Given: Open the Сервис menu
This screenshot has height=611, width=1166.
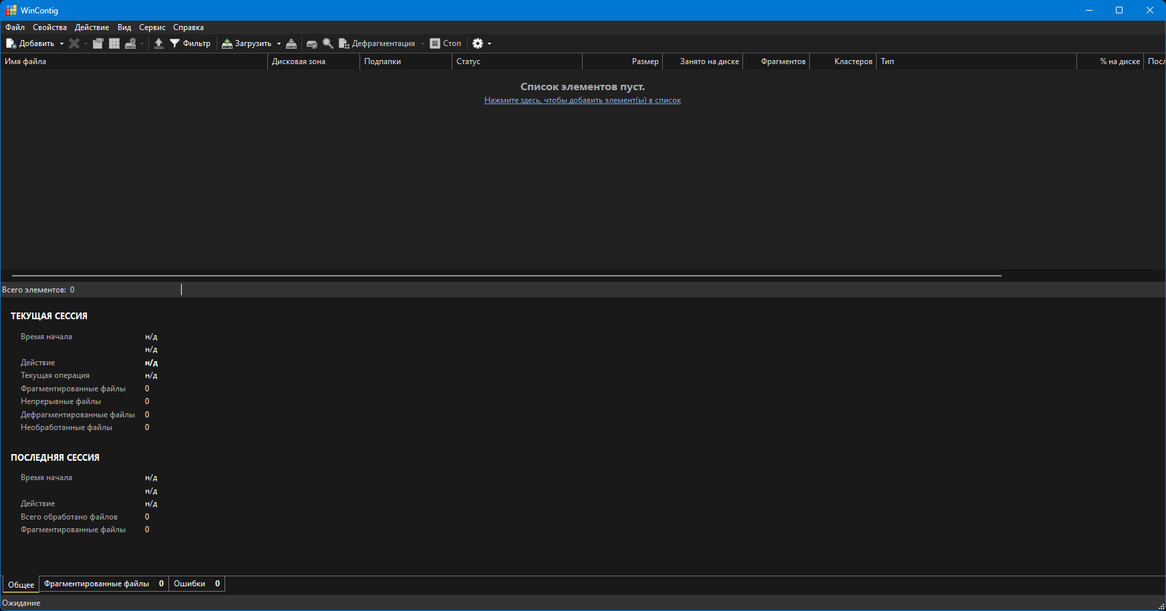Looking at the screenshot, I should pyautogui.click(x=152, y=27).
